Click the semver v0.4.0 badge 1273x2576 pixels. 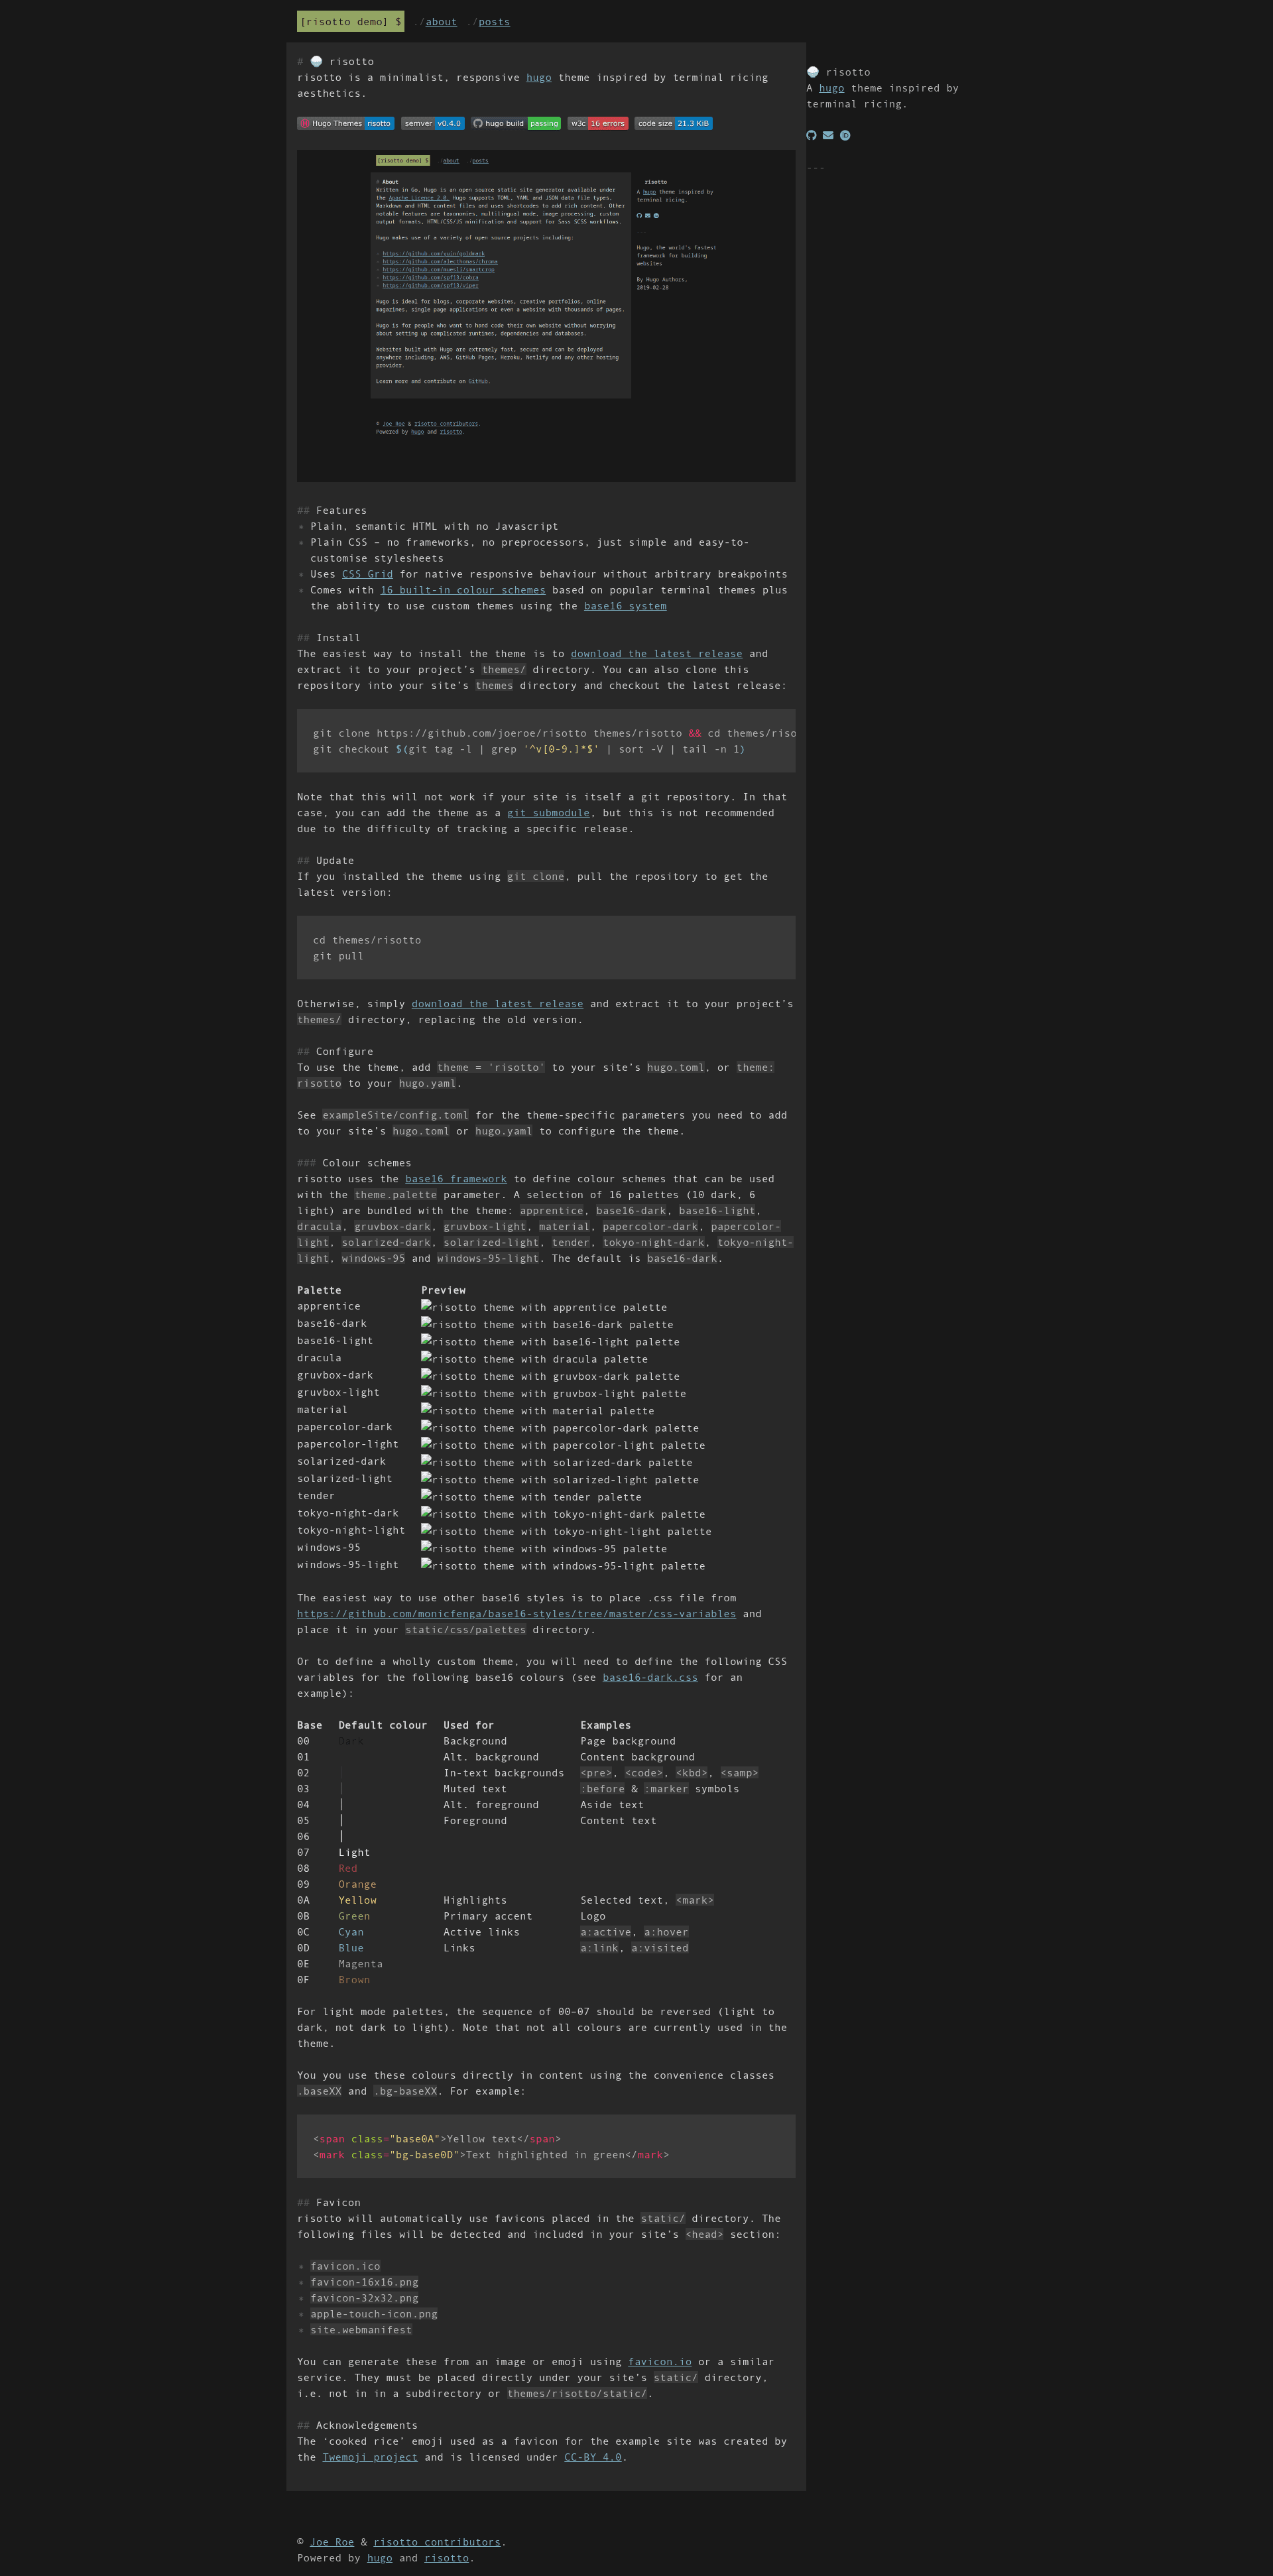click(433, 124)
